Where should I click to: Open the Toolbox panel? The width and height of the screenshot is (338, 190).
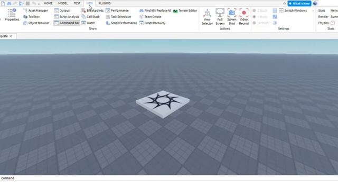(32, 16)
